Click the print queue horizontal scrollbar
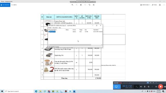Viewport: 166px width, 93px height. [70, 45]
